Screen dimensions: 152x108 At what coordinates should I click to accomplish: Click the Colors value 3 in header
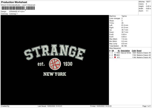click(x=146, y=4)
